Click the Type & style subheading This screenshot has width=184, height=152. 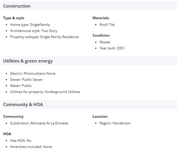(x=14, y=18)
